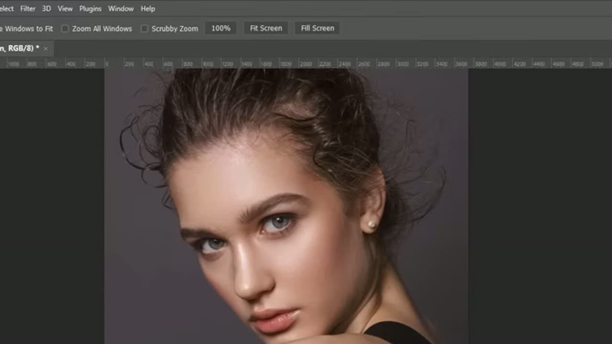The image size is (612, 344).
Task: Click the Fill Screen button
Action: pyautogui.click(x=317, y=28)
